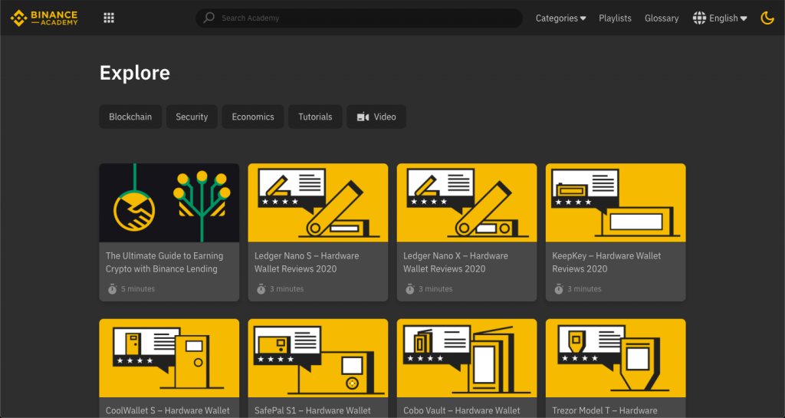Open the Ledger Nano S thumbnail image
Screen dimensions: 785x418
318,202
